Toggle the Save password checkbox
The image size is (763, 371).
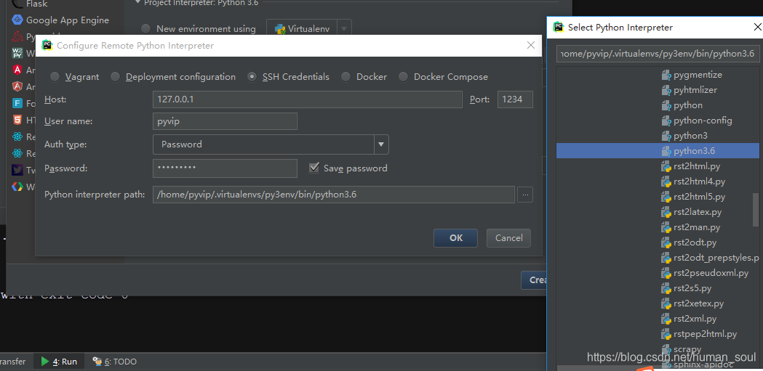point(314,168)
